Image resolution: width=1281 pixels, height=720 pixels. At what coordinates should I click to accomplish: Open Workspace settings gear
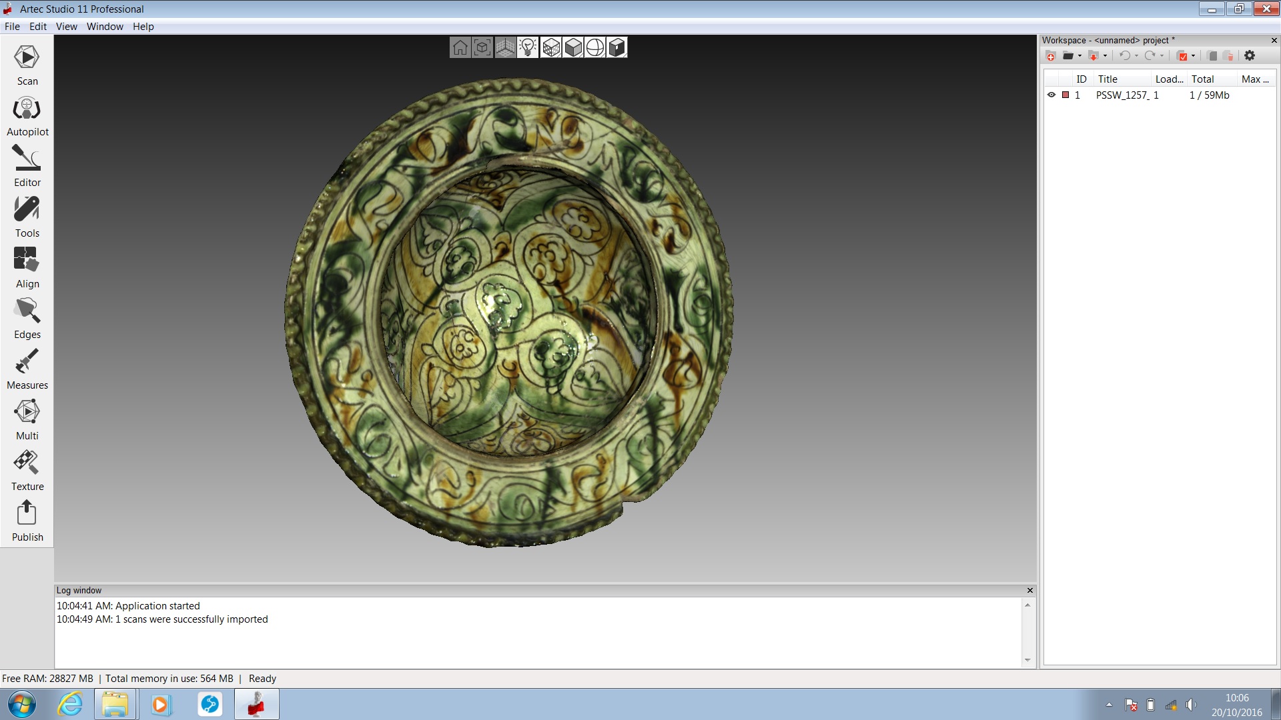(x=1250, y=56)
